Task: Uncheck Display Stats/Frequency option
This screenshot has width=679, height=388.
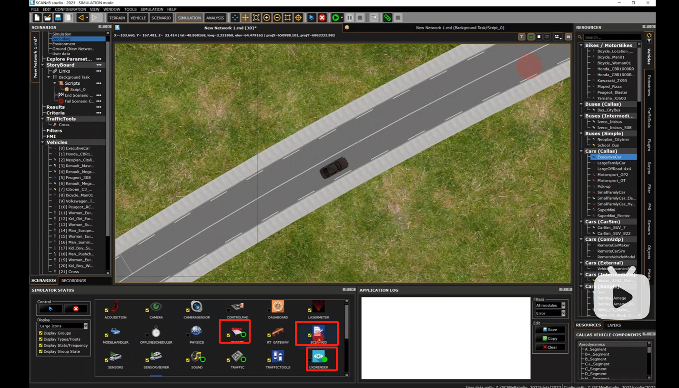Action: (x=41, y=345)
